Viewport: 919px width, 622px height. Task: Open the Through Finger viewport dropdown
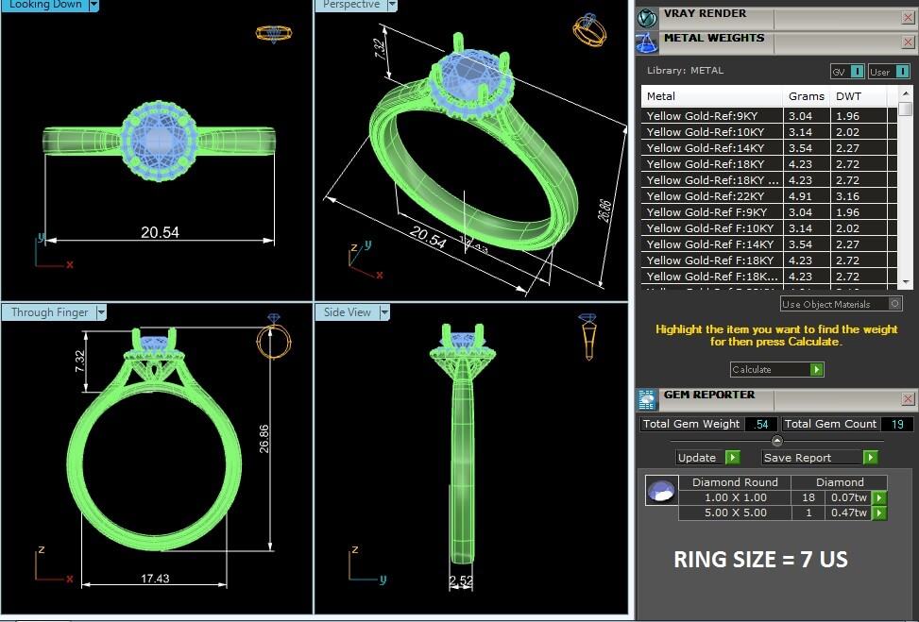coord(101,312)
